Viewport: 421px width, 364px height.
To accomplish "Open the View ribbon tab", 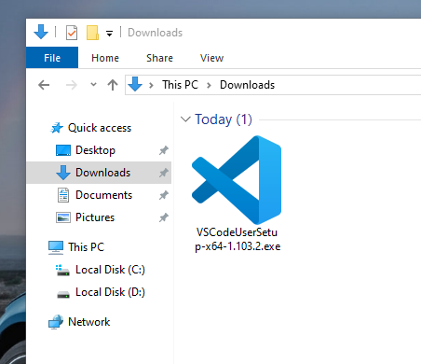I will 211,58.
